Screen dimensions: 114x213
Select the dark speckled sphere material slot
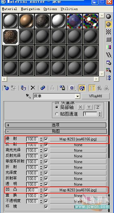click(x=43, y=21)
